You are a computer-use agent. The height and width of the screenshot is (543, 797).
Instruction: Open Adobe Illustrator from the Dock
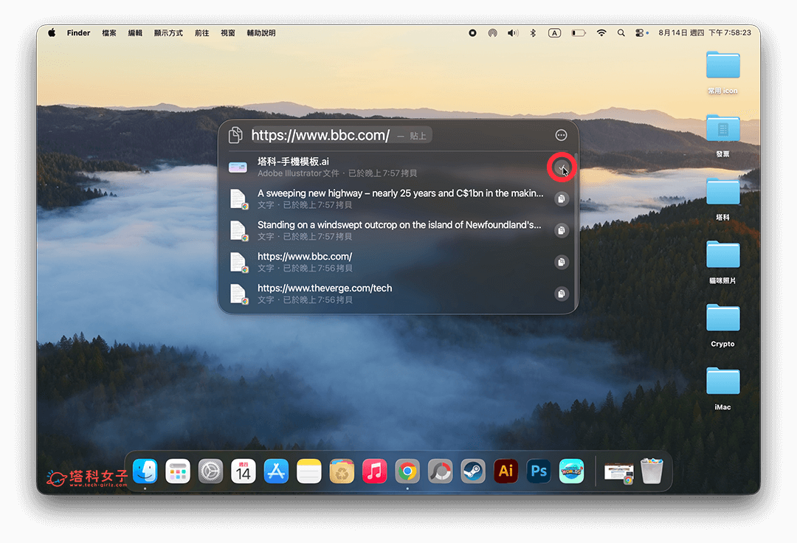506,471
